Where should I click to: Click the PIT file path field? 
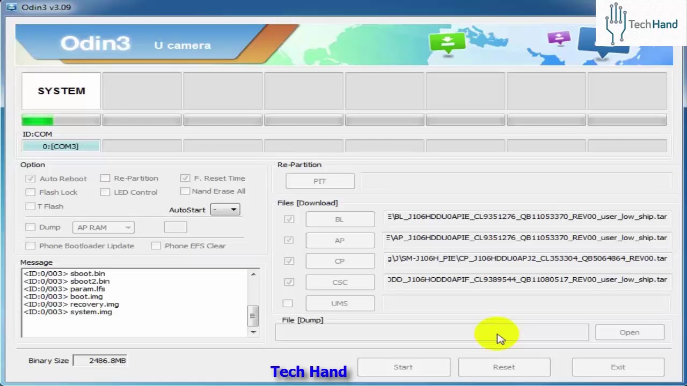pos(516,181)
